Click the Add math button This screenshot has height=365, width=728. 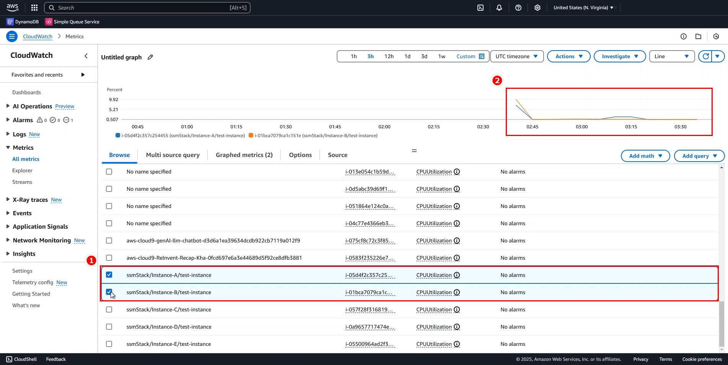pyautogui.click(x=645, y=156)
